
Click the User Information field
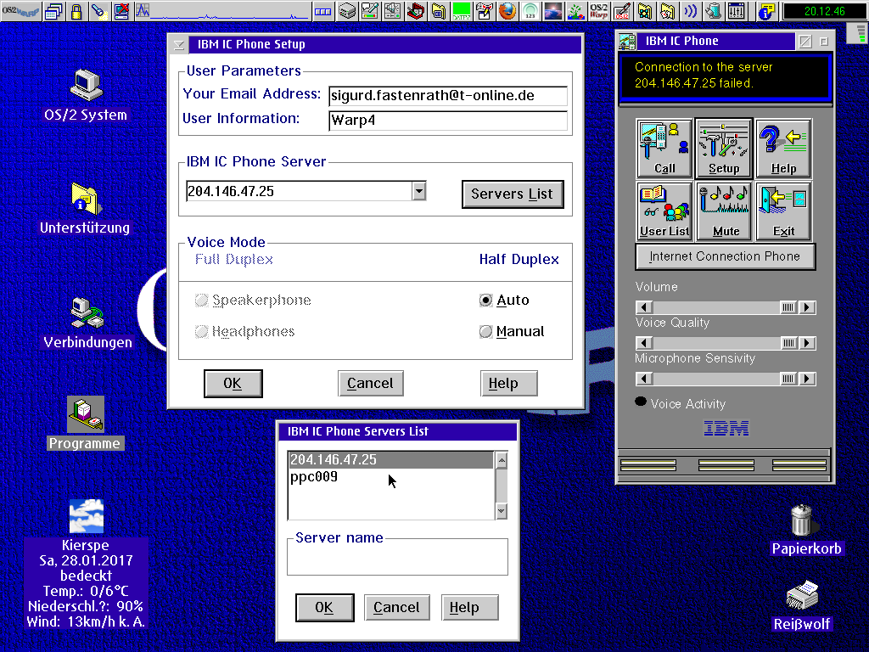pyautogui.click(x=448, y=121)
